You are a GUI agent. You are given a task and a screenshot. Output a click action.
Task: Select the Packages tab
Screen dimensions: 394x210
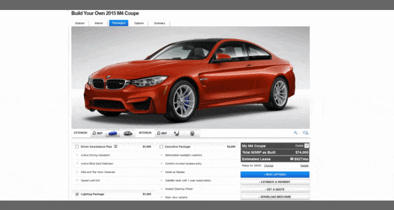coord(119,23)
